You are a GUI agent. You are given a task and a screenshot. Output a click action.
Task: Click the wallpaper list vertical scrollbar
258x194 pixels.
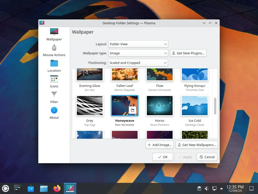215,106
